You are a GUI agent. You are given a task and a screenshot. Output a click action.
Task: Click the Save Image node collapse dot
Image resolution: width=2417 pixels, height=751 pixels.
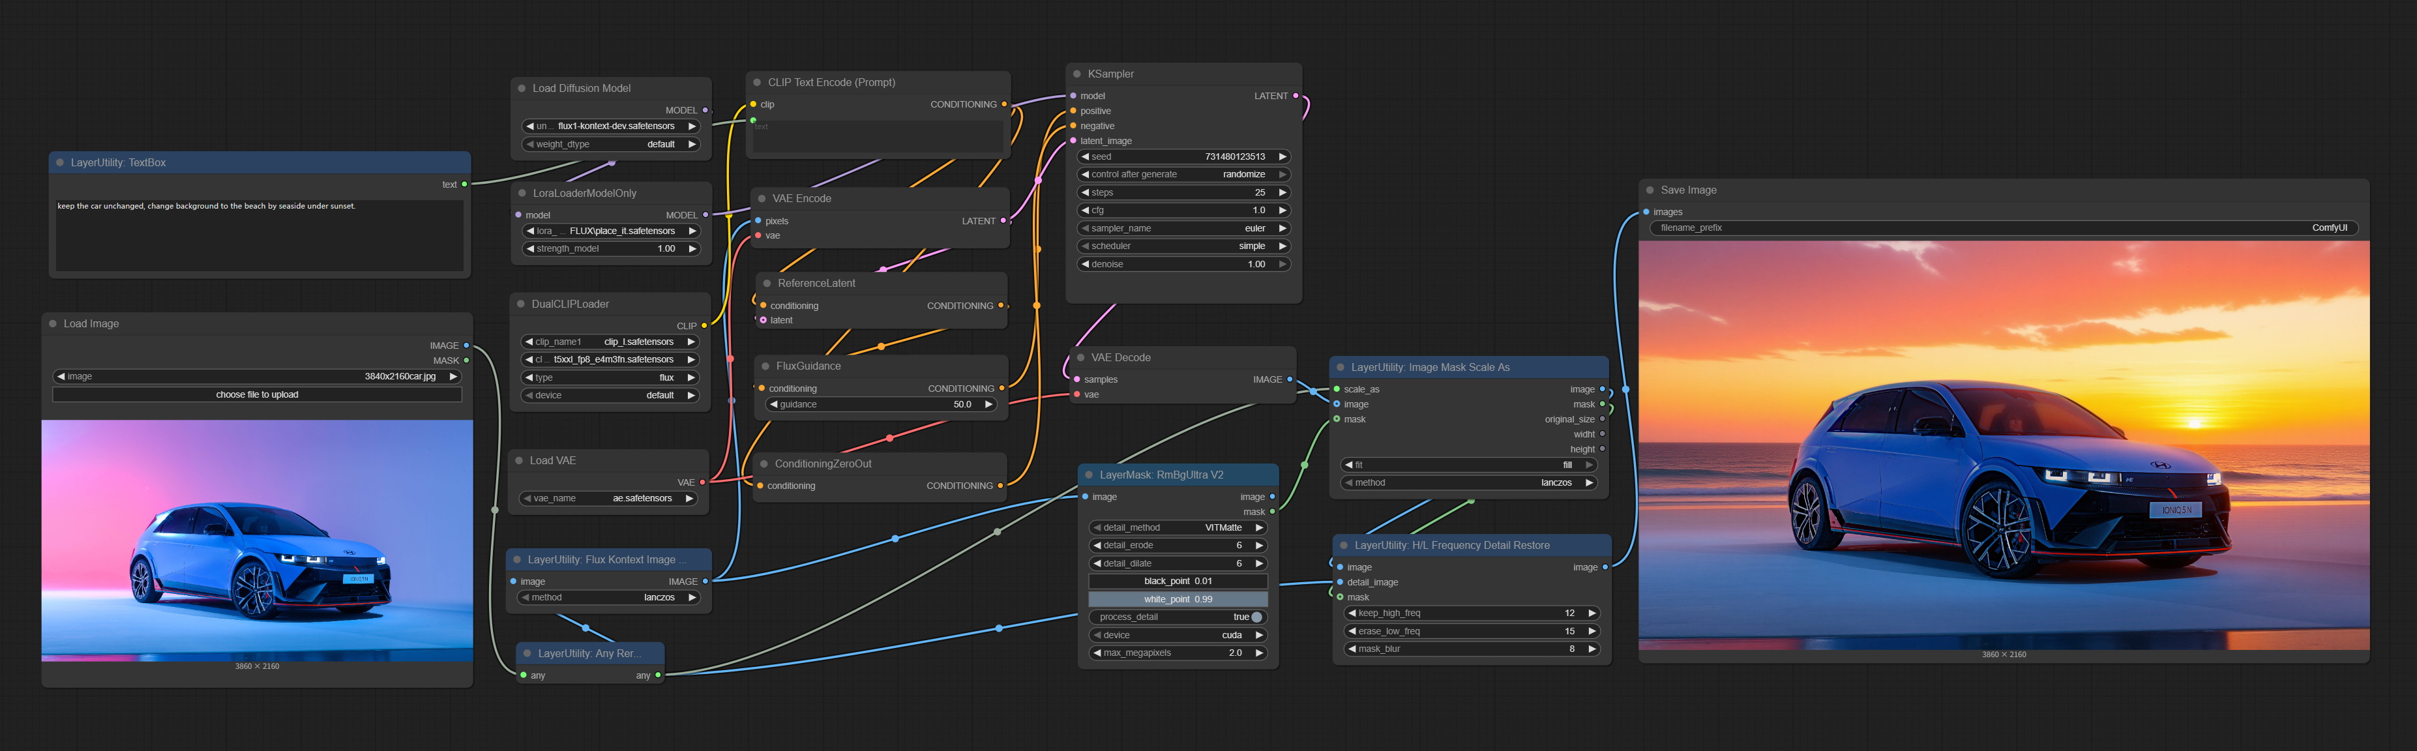pyautogui.click(x=1650, y=190)
